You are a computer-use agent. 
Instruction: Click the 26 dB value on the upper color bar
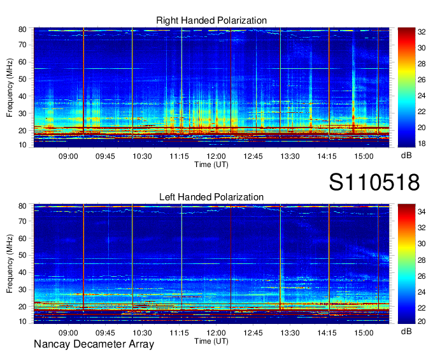click(x=422, y=80)
